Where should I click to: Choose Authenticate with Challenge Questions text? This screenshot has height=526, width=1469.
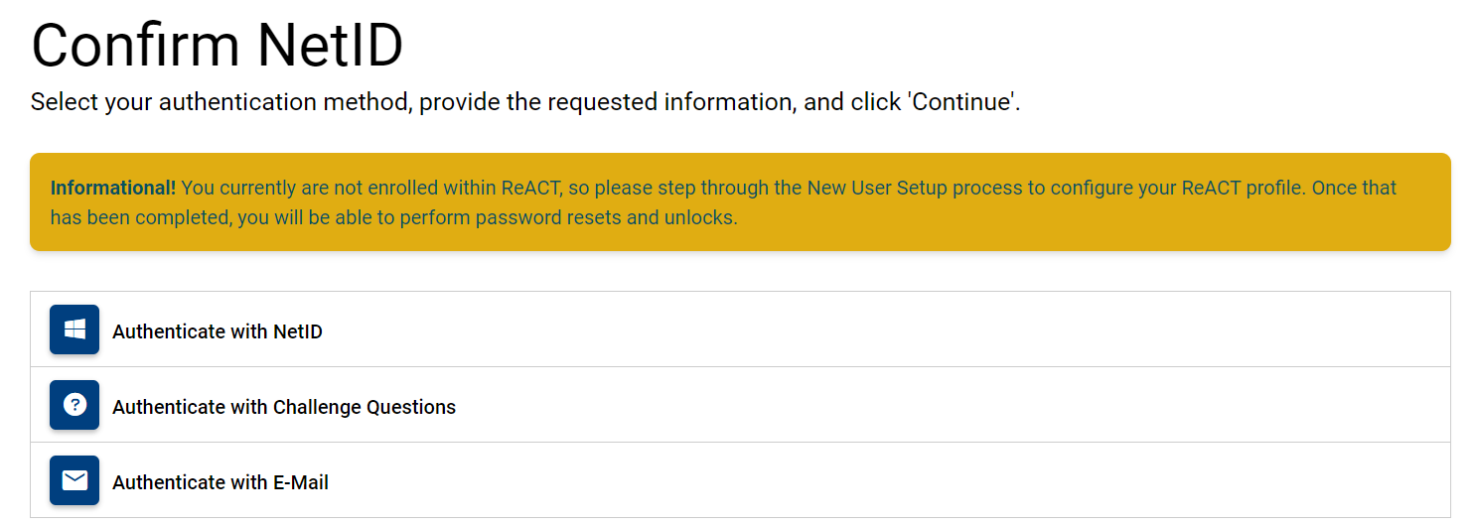283,407
